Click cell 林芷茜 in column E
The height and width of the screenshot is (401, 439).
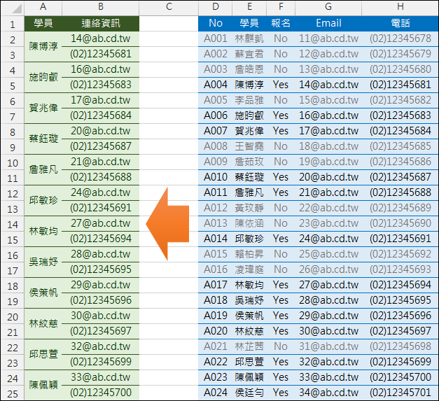249,346
